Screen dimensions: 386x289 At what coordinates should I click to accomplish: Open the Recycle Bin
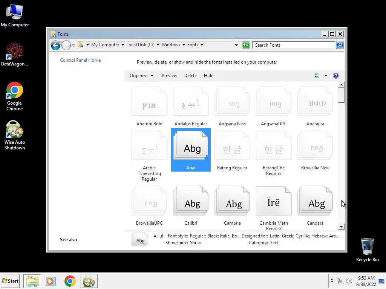click(x=367, y=250)
